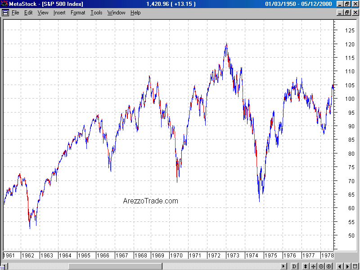Open the chart document icon beside File
Viewport: 360px width, 270px height.
click(x=5, y=13)
